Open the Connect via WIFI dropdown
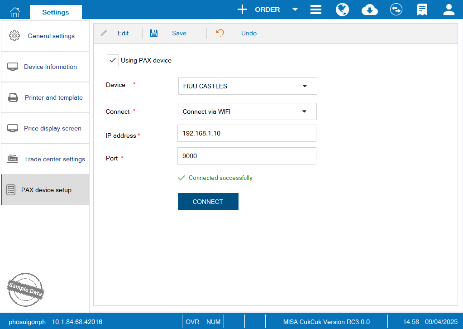Image resolution: width=463 pixels, height=329 pixels. tap(247, 111)
